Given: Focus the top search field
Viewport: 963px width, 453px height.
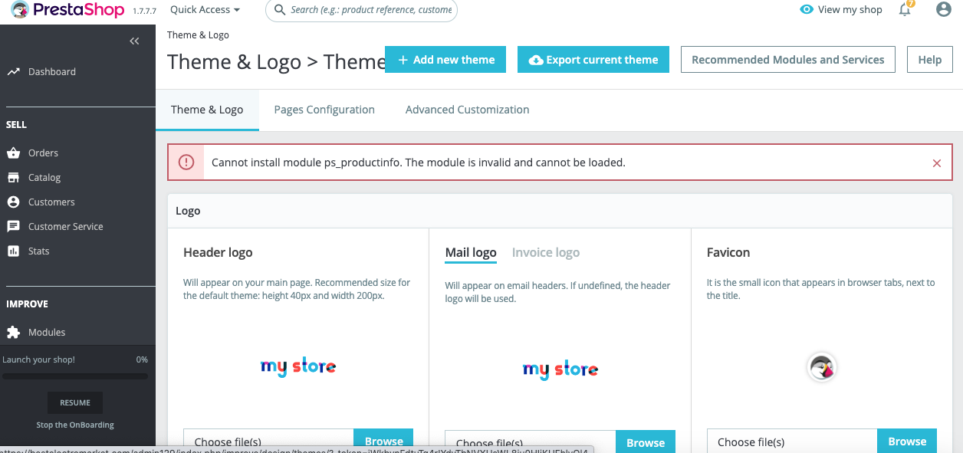Looking at the screenshot, I should (361, 10).
